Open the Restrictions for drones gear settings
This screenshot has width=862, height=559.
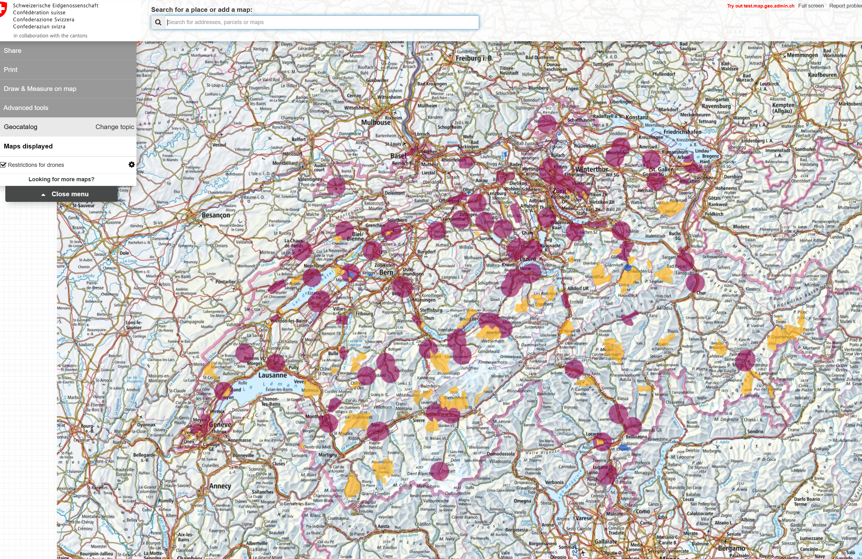131,164
